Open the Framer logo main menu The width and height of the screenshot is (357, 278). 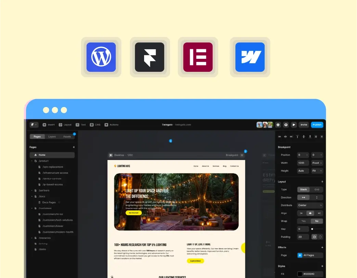34,125
